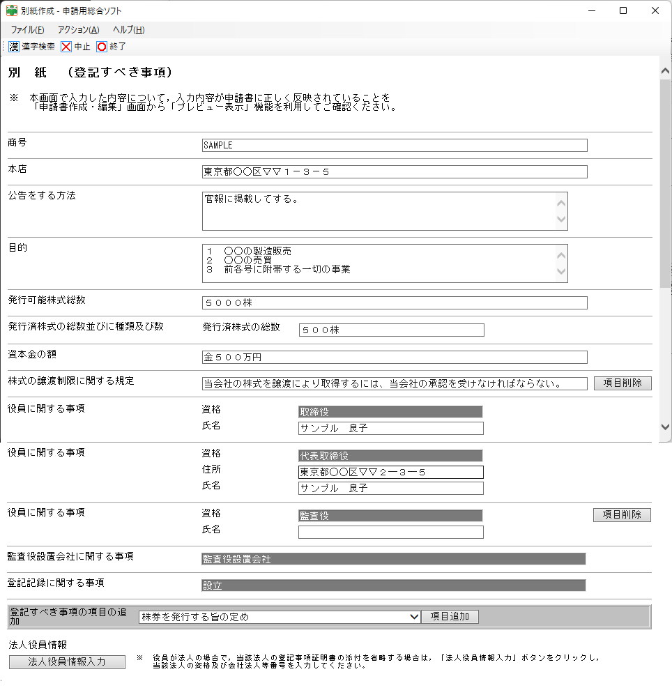The height and width of the screenshot is (697, 672).
Task: Open the アクション menu
Action: [x=78, y=30]
